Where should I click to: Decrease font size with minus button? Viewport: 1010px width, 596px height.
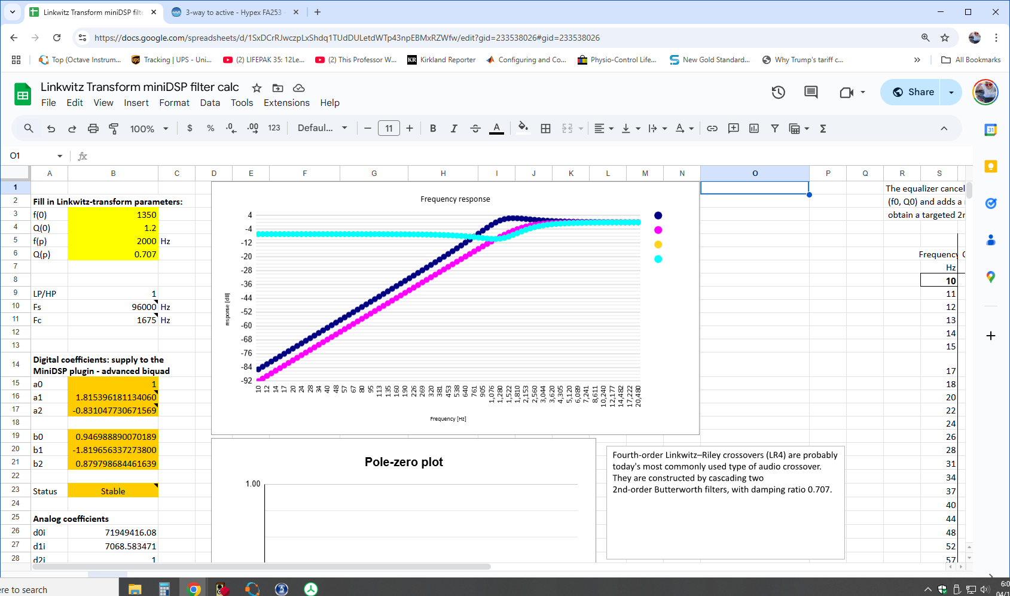click(x=368, y=128)
